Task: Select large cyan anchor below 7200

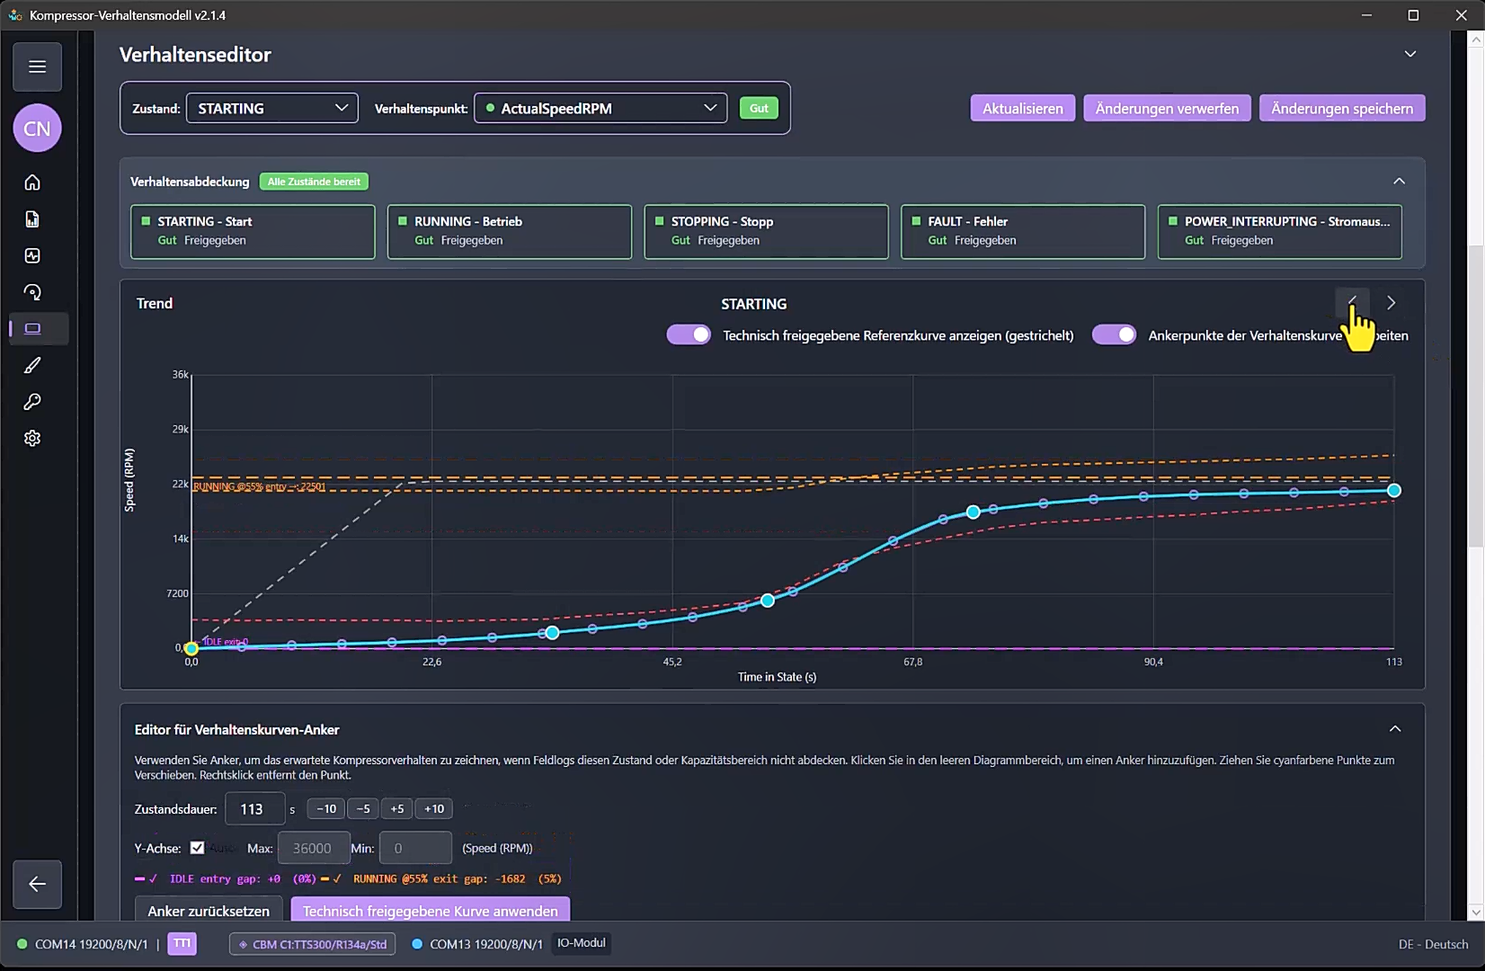Action: [768, 601]
